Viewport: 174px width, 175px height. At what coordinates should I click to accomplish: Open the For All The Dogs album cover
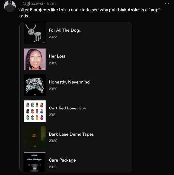click(x=35, y=33)
